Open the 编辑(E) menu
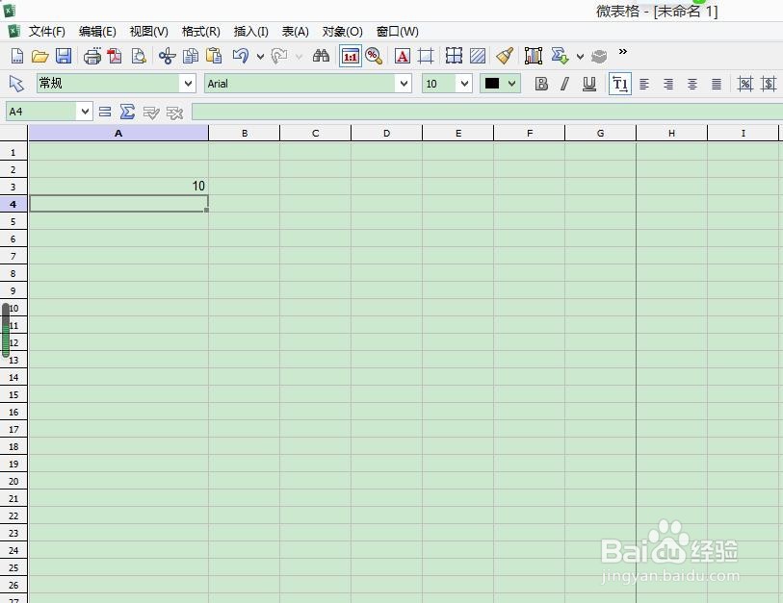 tap(97, 32)
